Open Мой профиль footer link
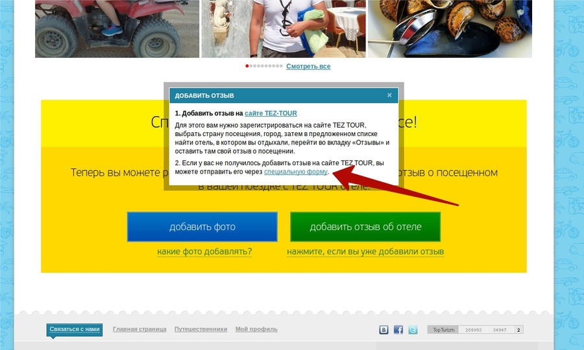The image size is (584, 350). point(256,329)
